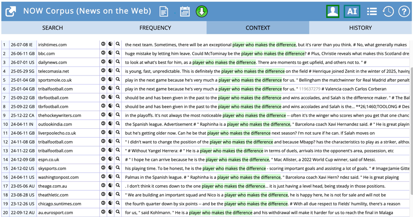The height and width of the screenshot is (217, 413).
Task: Click date 23-05-06 AU in row 17
Action: pos(23,186)
